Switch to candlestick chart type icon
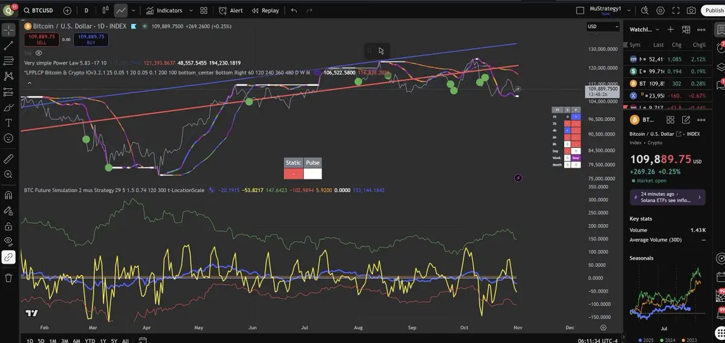The height and width of the screenshot is (343, 725). 105,10
